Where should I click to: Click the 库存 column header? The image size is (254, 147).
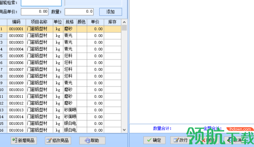112,22
